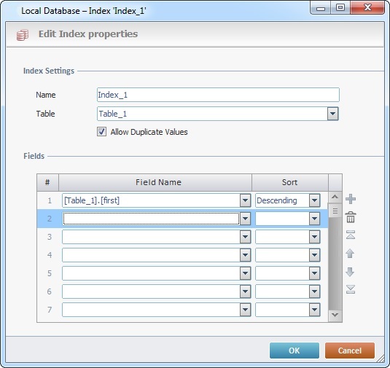Uncheck Allow Duplicate Values checkbox
Screen dimensions: 390x368
click(101, 132)
